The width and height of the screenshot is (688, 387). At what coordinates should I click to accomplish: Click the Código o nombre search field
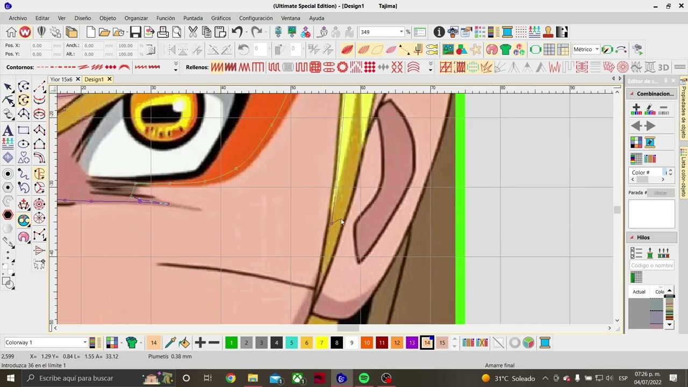pos(651,266)
